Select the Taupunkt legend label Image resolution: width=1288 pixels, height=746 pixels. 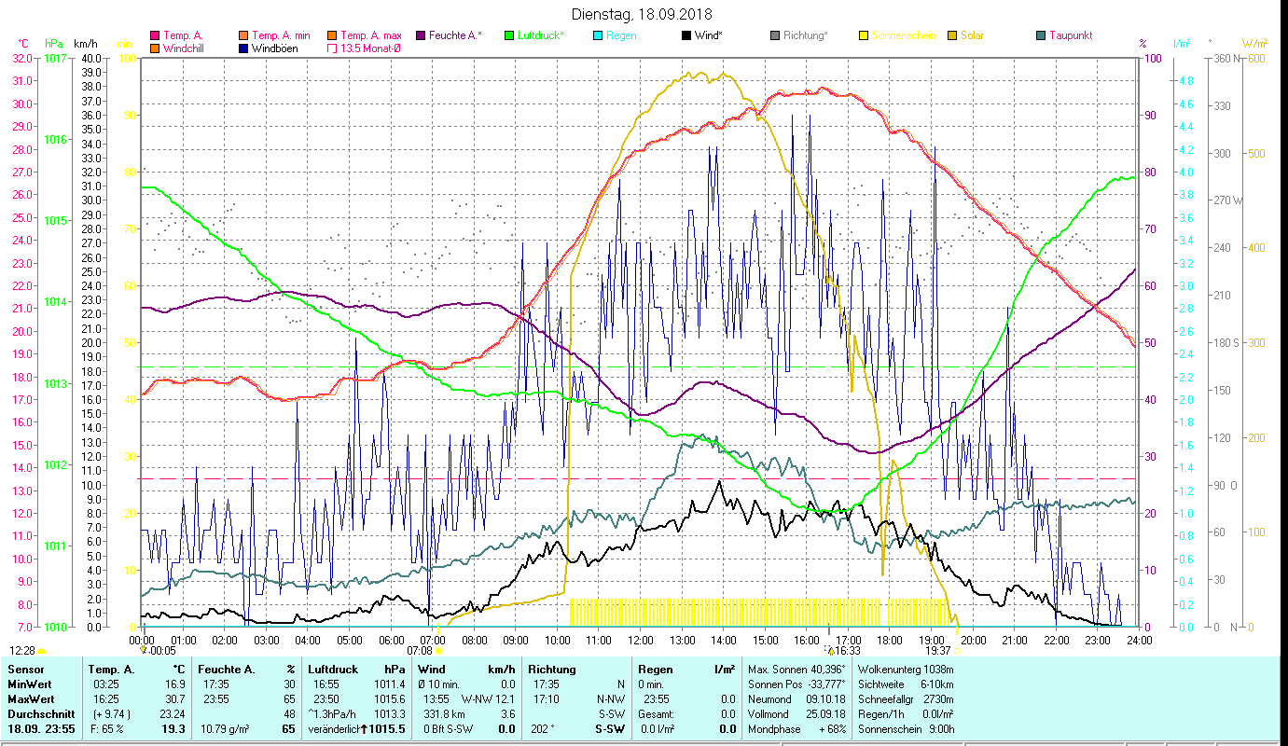1070,35
